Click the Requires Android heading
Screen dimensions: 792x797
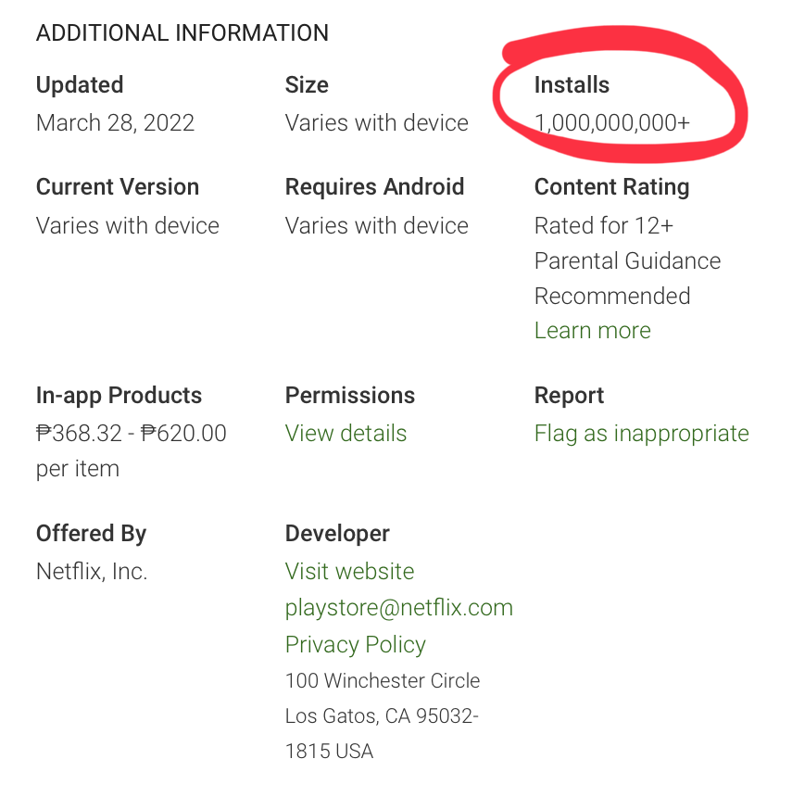(374, 187)
